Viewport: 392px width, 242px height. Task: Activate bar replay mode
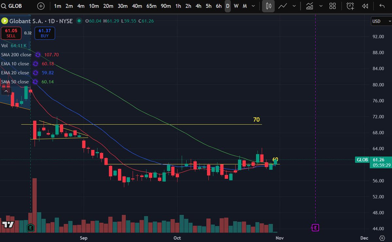(x=365, y=6)
